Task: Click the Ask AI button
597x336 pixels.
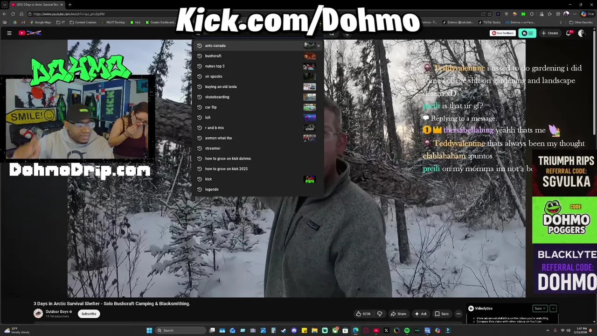Action: click(421, 314)
